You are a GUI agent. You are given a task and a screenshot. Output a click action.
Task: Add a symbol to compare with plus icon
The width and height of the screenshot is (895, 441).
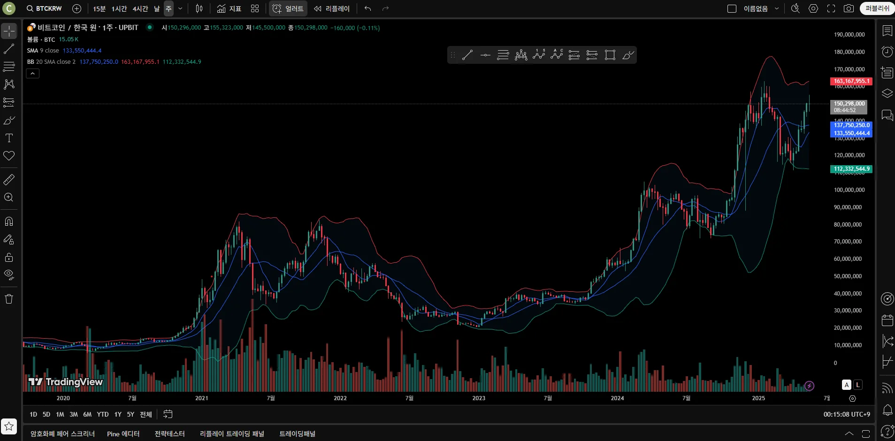[77, 8]
